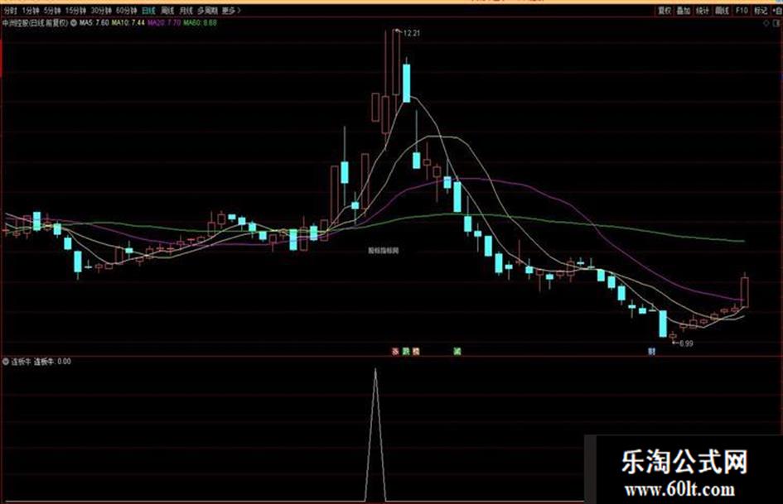Click the green 减 event marker

(457, 351)
